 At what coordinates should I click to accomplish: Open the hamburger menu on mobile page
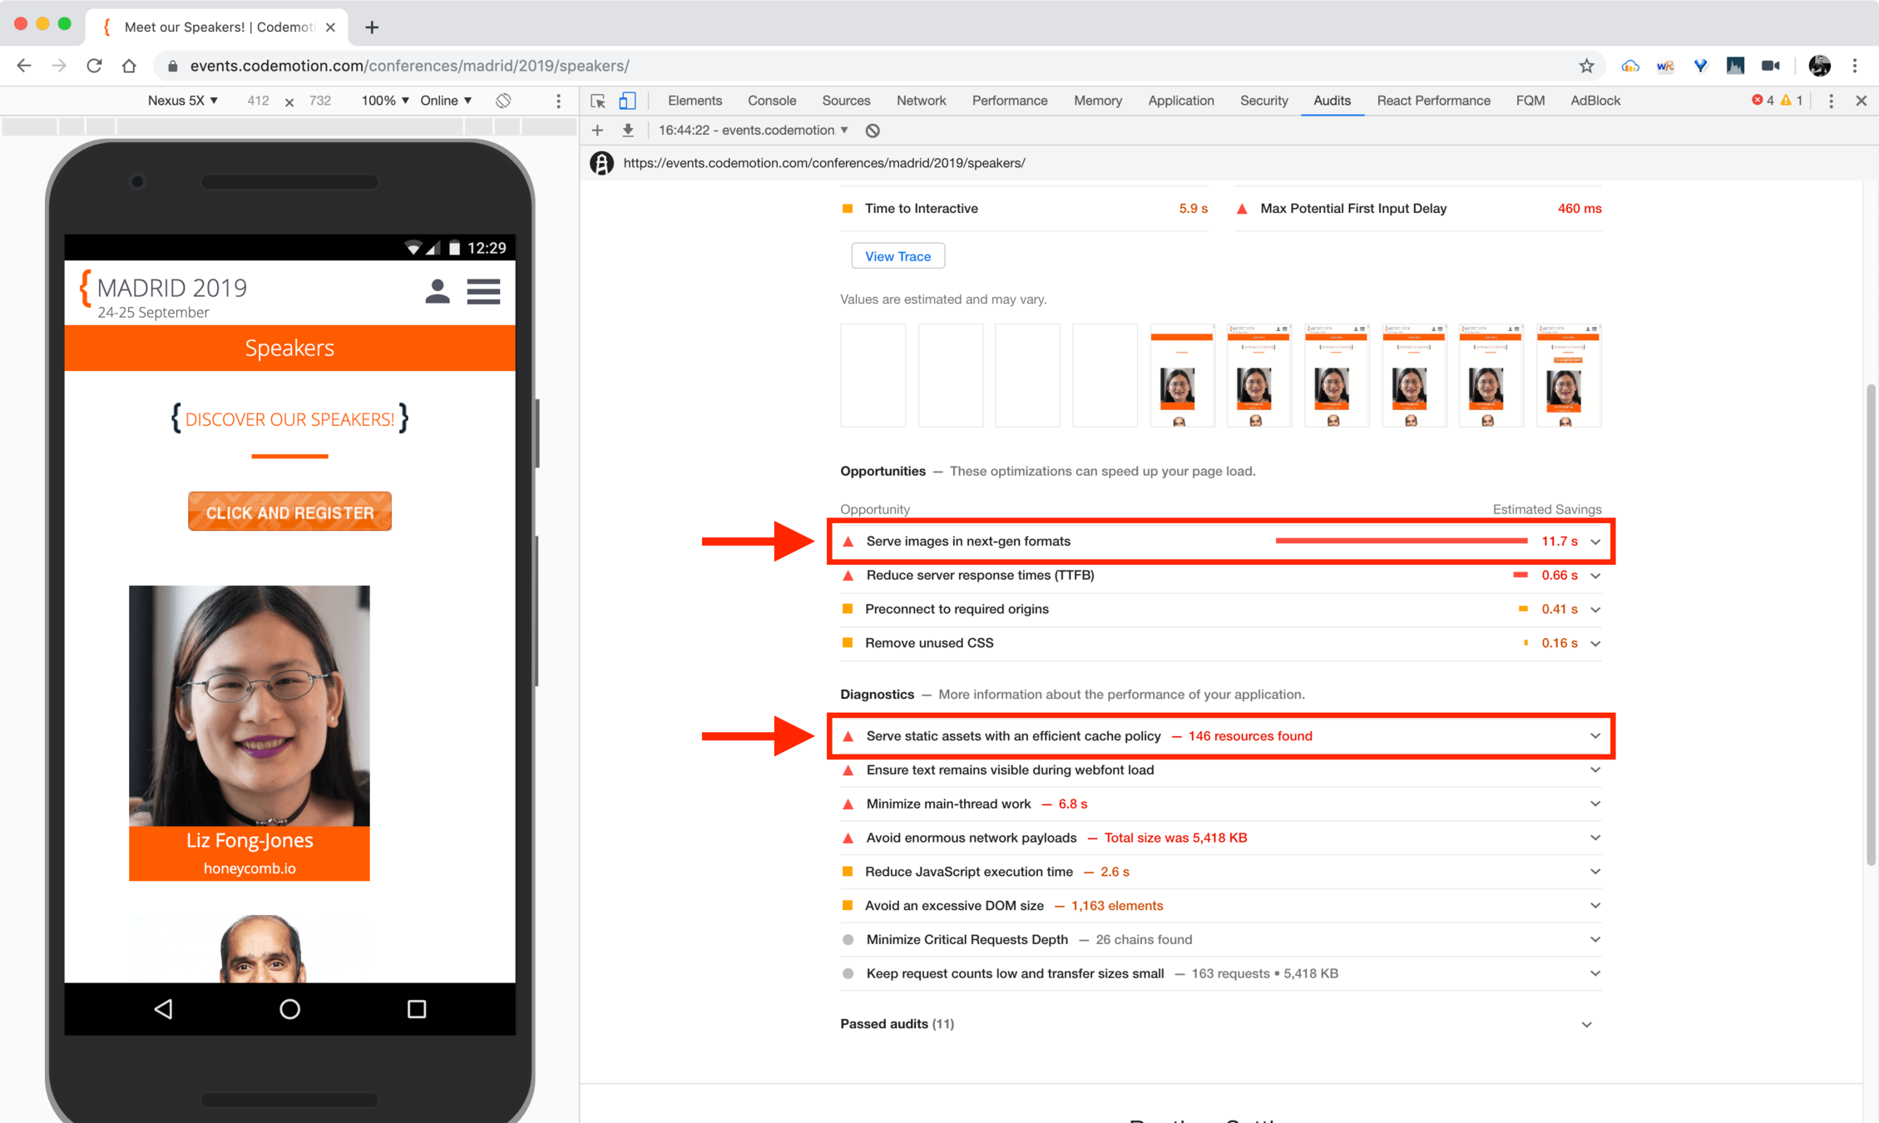pyautogui.click(x=483, y=291)
